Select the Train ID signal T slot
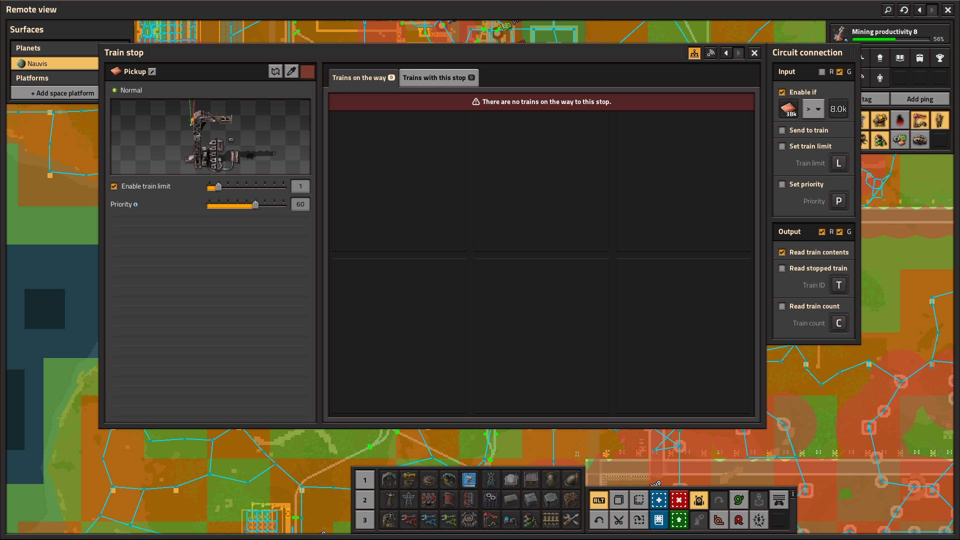 [x=839, y=285]
